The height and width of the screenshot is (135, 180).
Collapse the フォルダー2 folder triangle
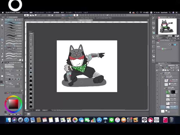click(x=161, y=73)
